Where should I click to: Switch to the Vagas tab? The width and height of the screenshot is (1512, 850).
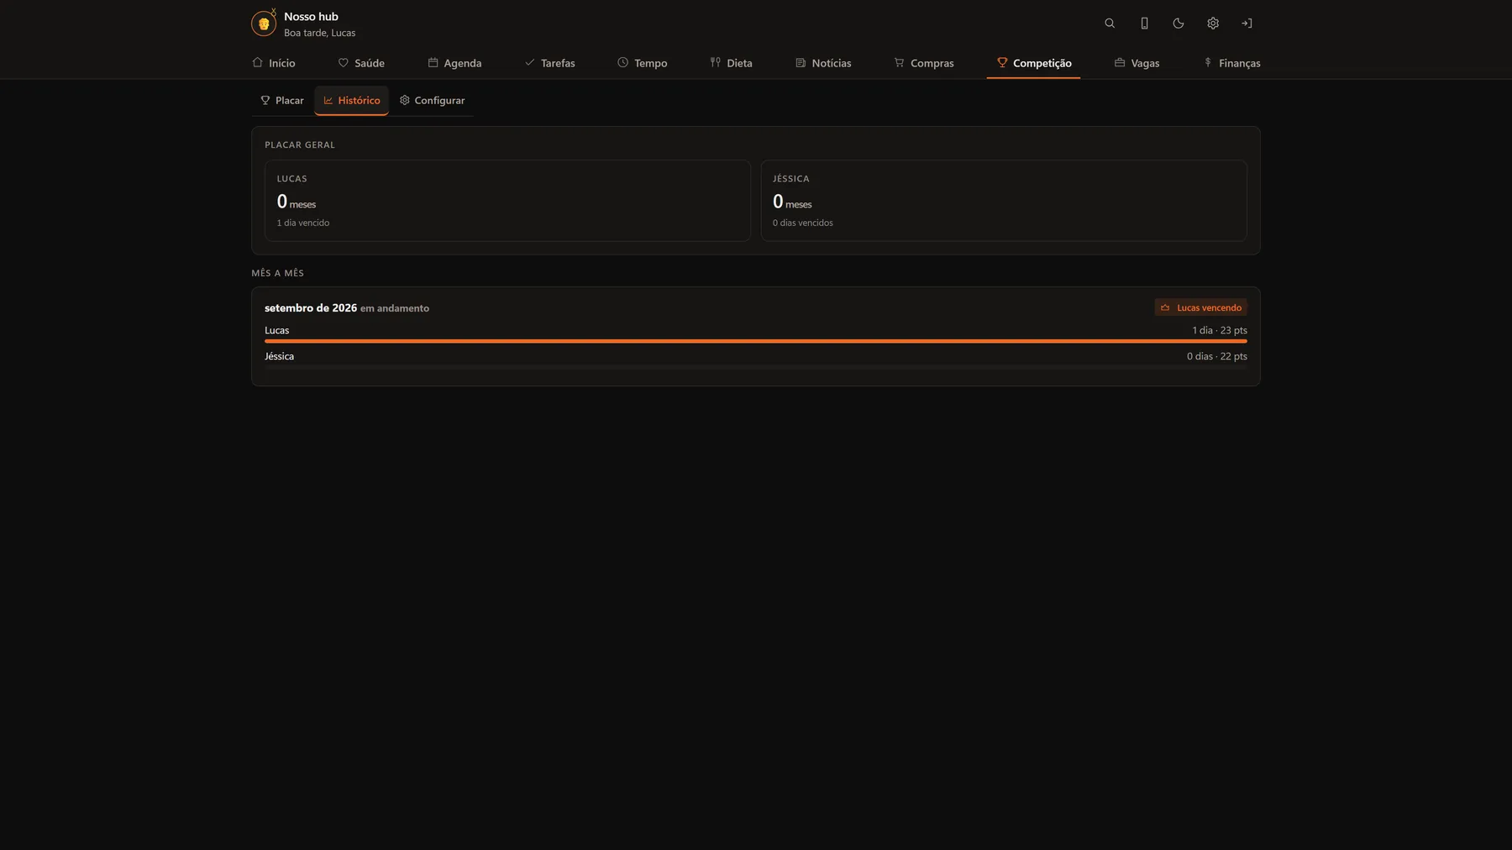(1137, 63)
